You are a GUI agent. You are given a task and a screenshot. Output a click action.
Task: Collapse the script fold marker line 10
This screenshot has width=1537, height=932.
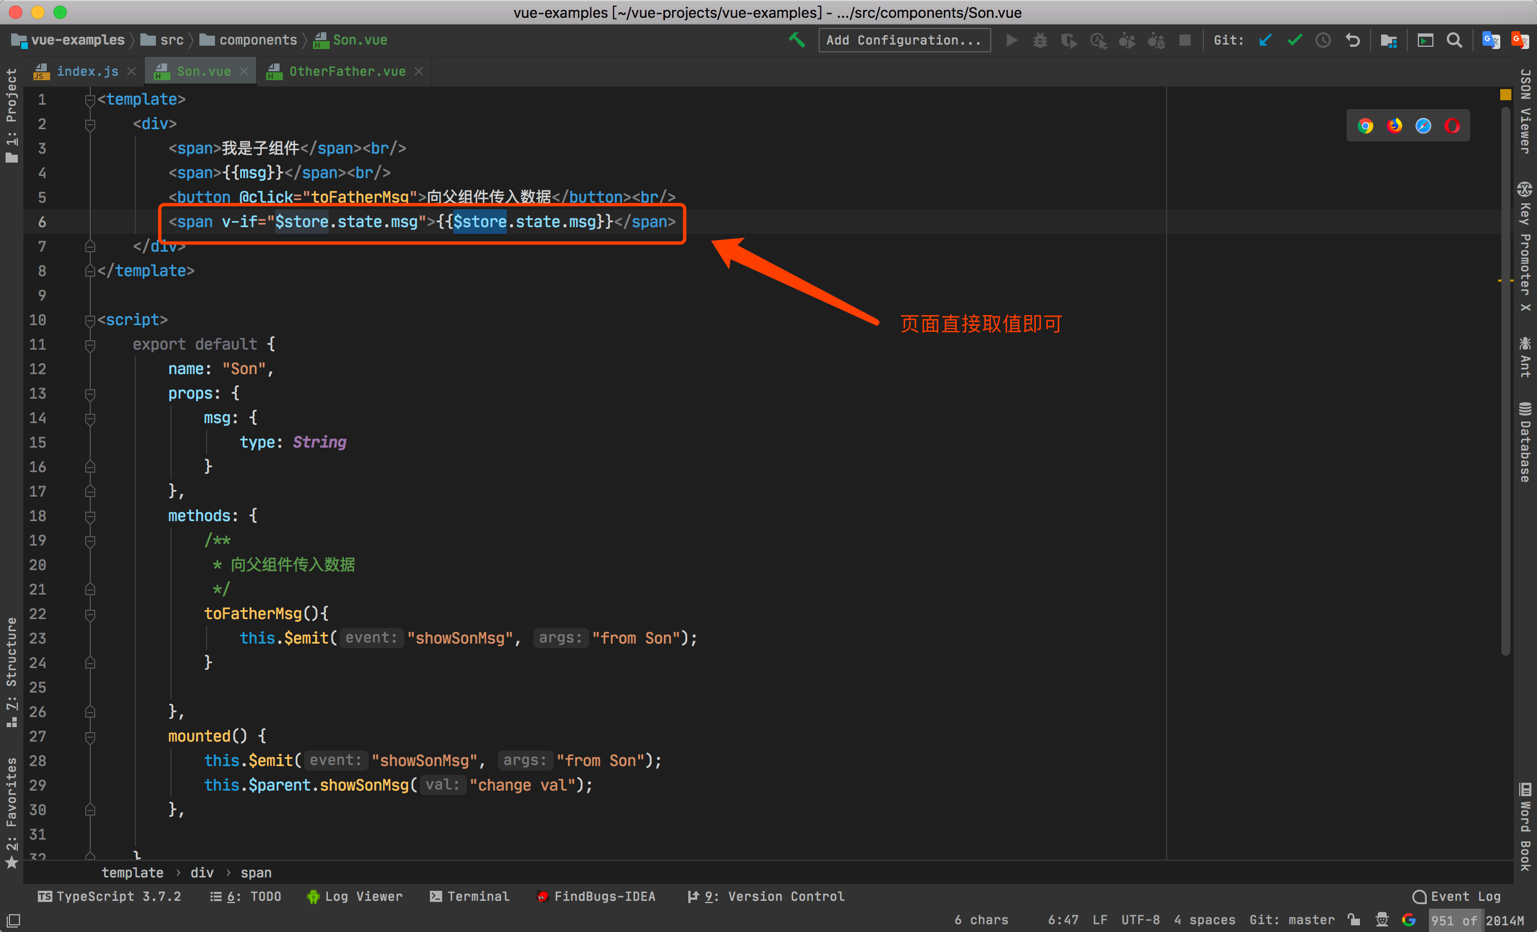(x=90, y=320)
